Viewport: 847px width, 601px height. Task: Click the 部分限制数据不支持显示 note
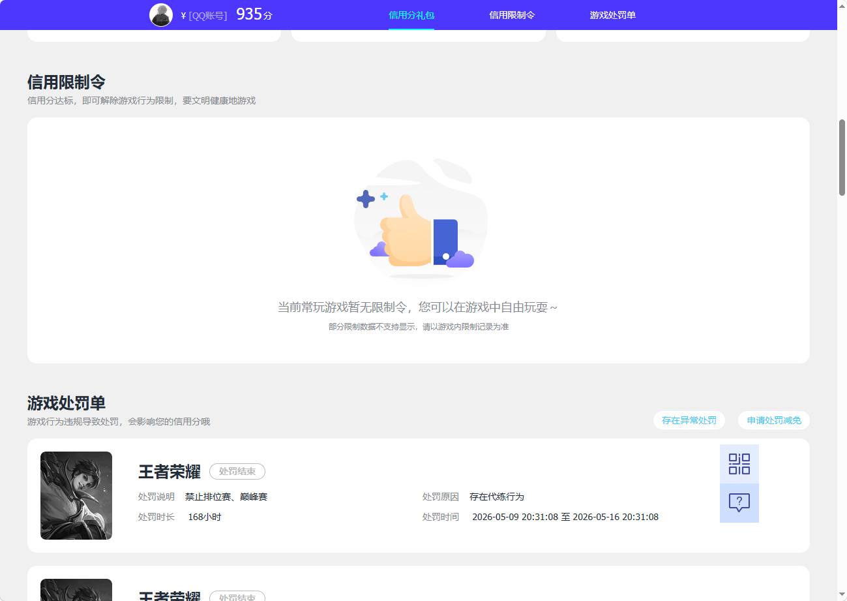419,327
